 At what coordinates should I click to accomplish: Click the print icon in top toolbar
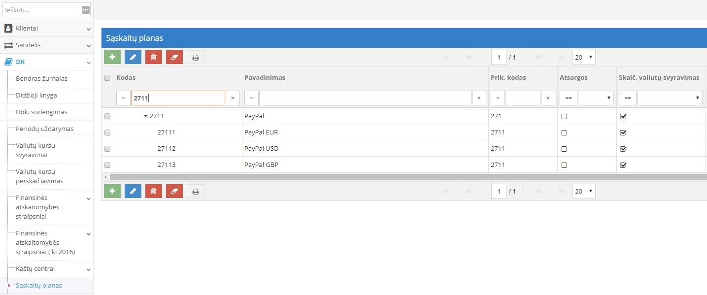coord(196,57)
